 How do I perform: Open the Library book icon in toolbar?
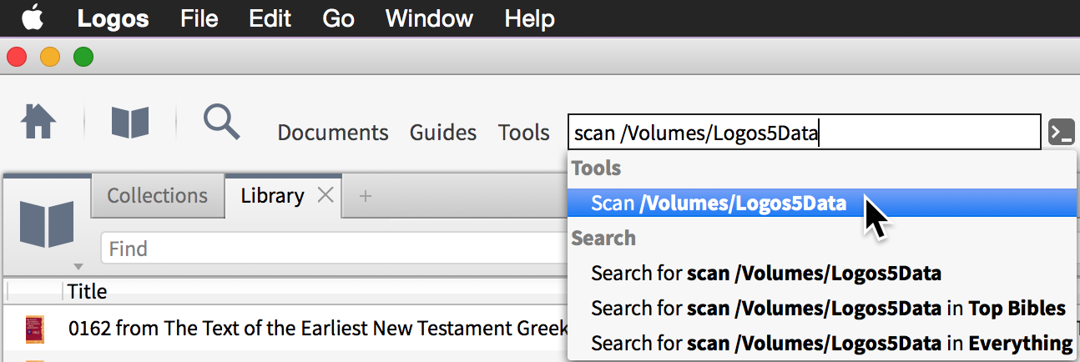pos(130,123)
